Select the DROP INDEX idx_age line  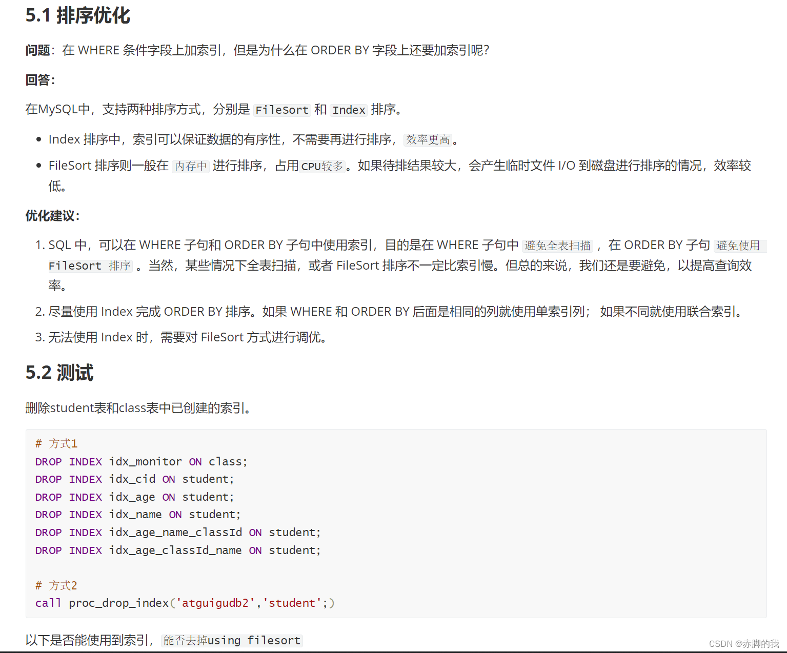click(x=134, y=497)
